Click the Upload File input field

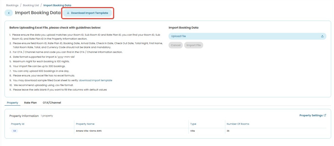tap(247, 36)
